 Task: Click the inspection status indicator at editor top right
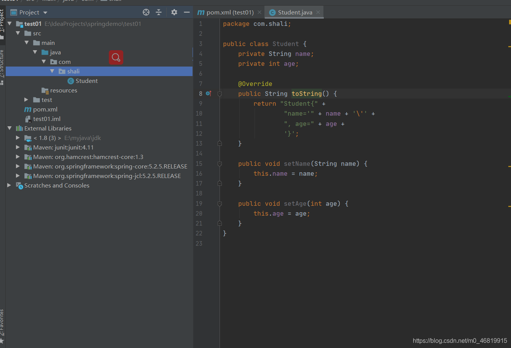click(509, 22)
